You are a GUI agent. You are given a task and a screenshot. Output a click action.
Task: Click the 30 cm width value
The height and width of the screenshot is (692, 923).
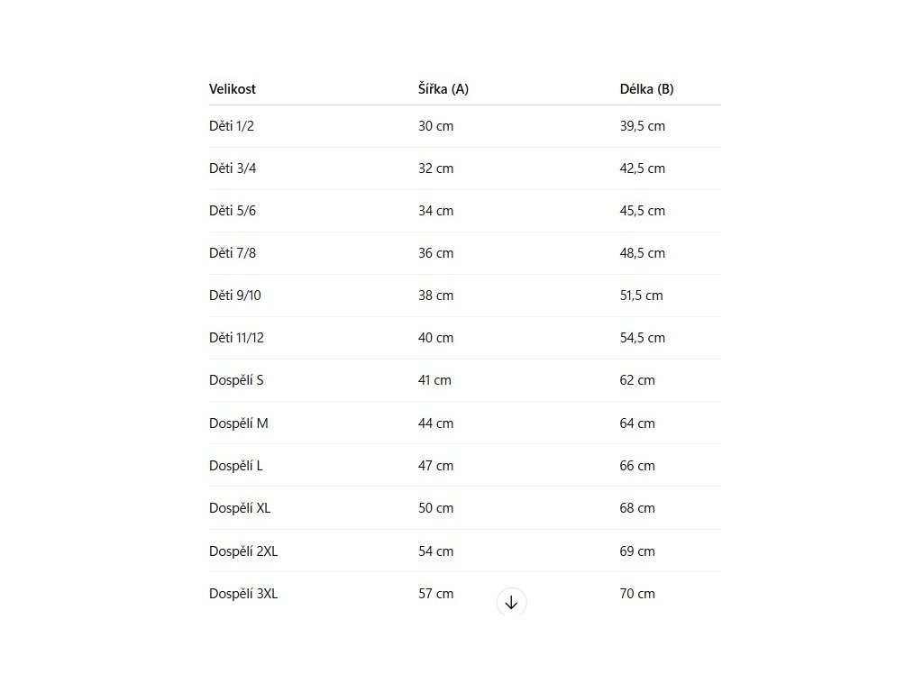[x=435, y=126]
